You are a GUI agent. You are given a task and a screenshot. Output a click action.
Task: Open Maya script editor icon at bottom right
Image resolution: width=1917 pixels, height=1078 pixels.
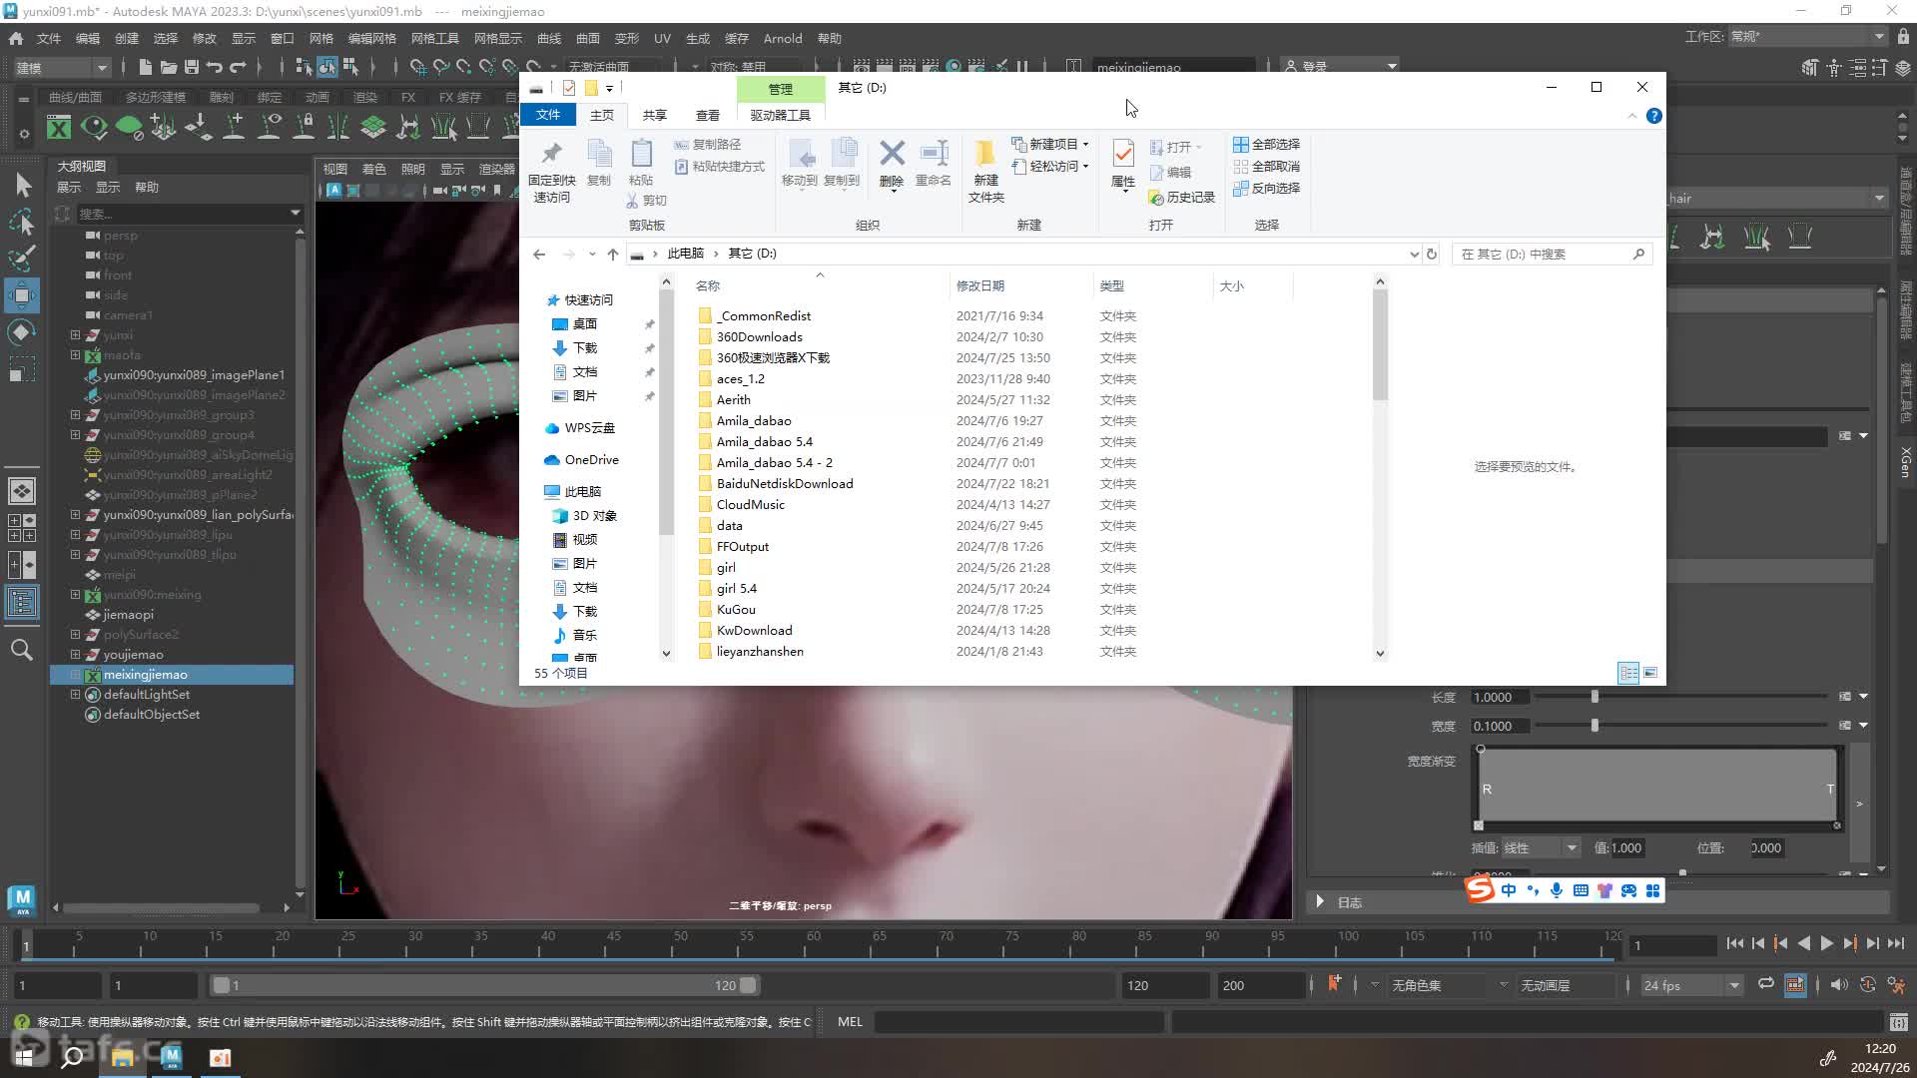coord(1898,1022)
